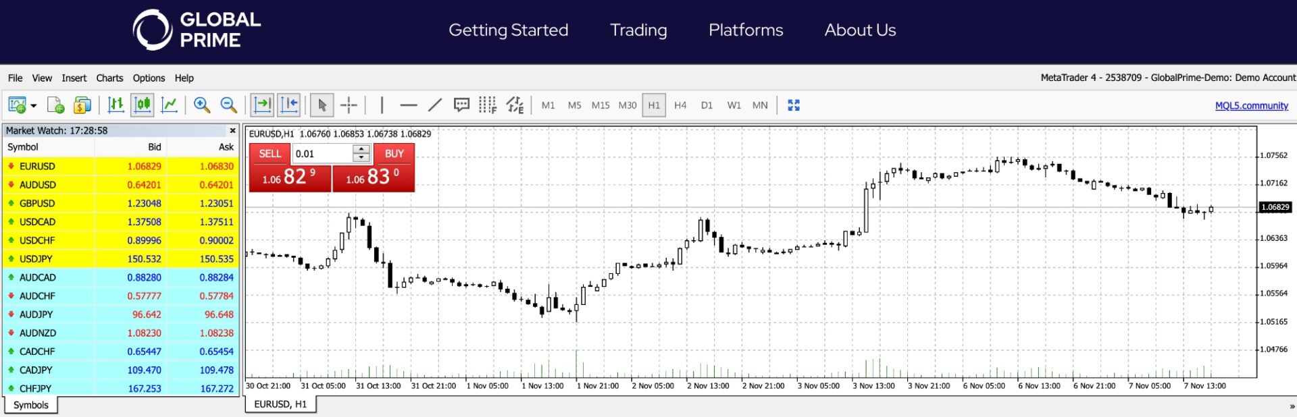Switch timeframe to M15
1297x417 pixels.
pyautogui.click(x=601, y=105)
